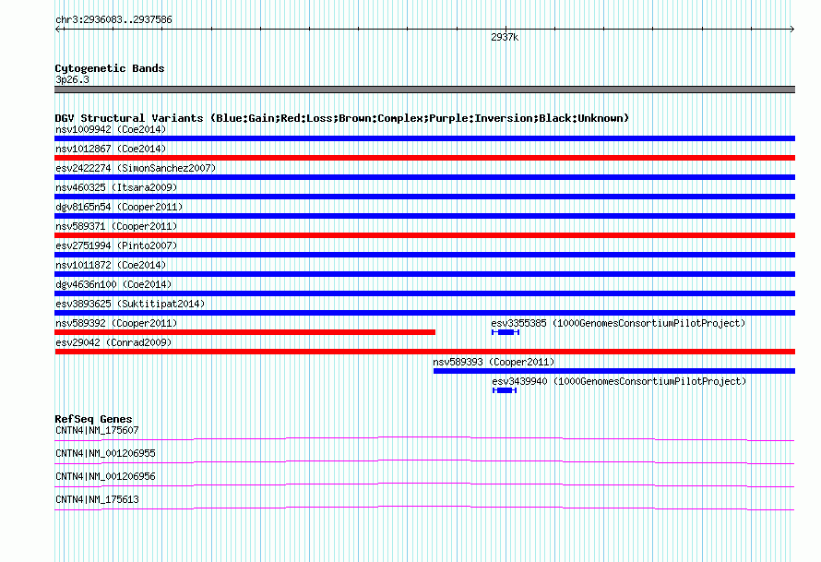Click the 2937k ruler tick label
The image size is (821, 562).
[505, 37]
